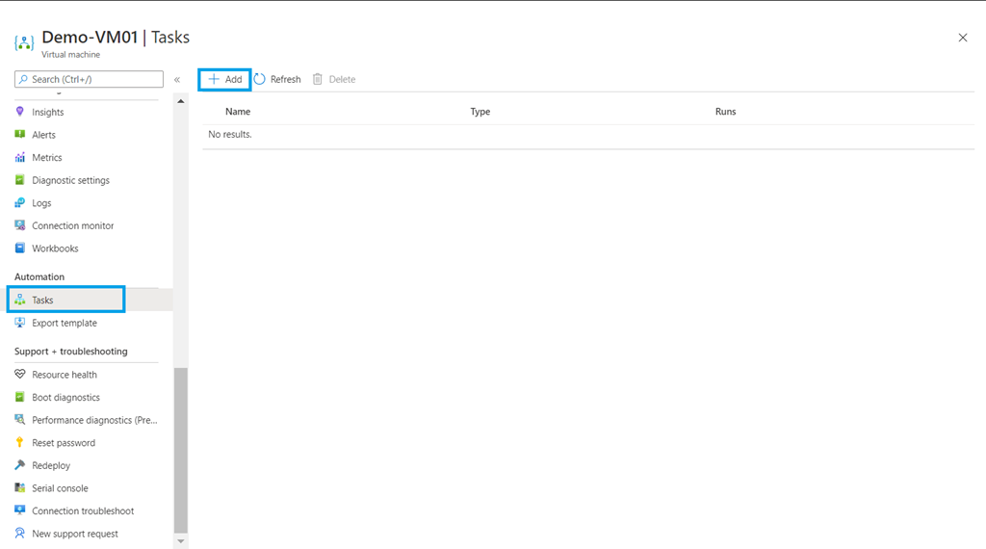
Task: Sort by the Runs column header
Action: coord(726,112)
